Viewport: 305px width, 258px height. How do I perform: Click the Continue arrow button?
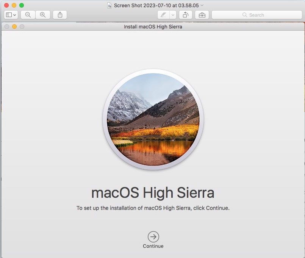click(x=153, y=237)
